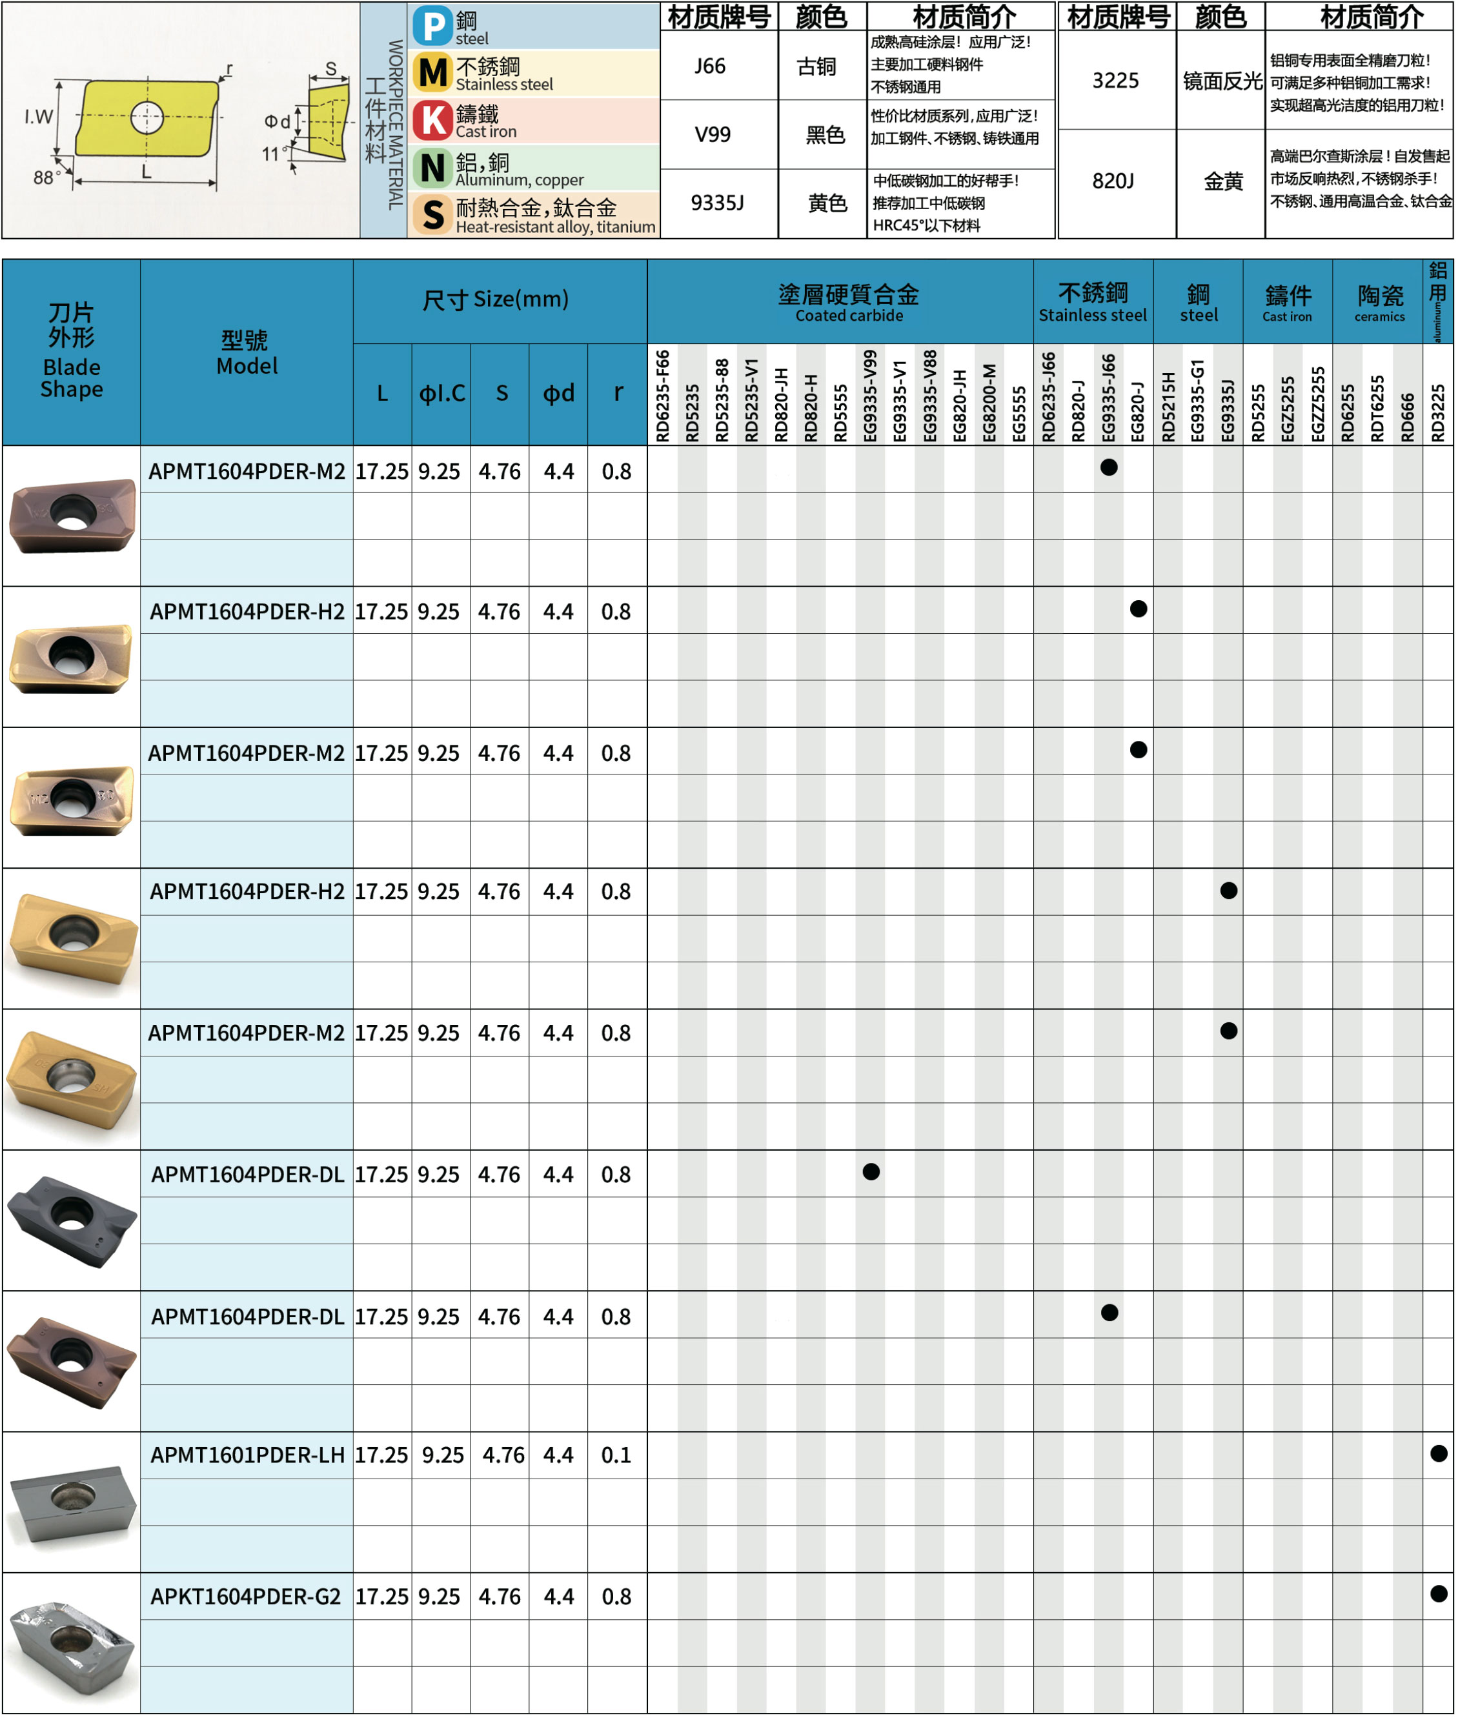Click the Blade Shape header cell

[x=71, y=351]
